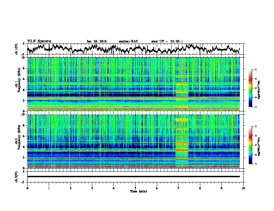The height and width of the screenshot is (211, 274).
Task: Select the ch.2 colorbar log(PSD) unit label
Action: pos(259,147)
